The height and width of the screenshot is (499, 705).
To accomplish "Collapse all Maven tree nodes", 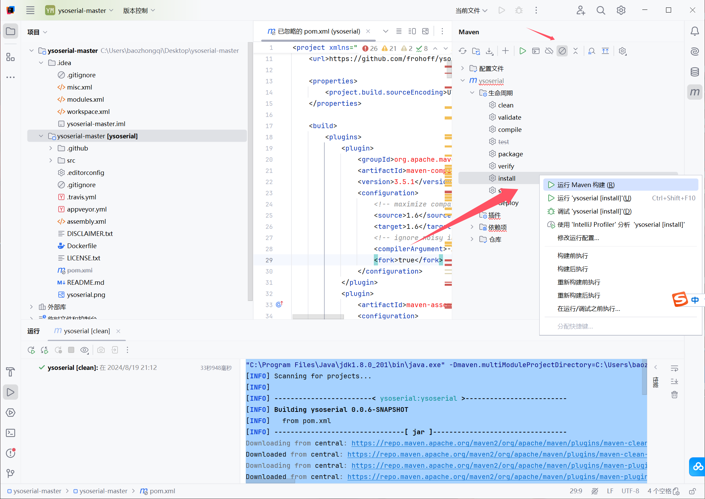I will tap(575, 51).
